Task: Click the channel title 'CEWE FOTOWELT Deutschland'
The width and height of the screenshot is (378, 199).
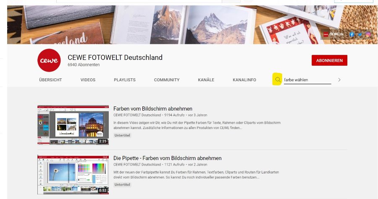Action: [x=115, y=57]
